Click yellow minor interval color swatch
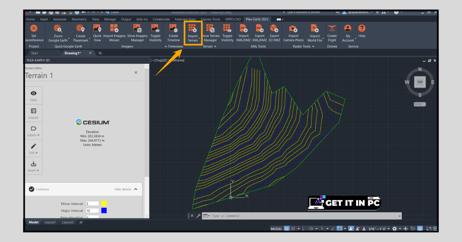Screen dimensions: 462x242 pyautogui.click(x=104, y=203)
